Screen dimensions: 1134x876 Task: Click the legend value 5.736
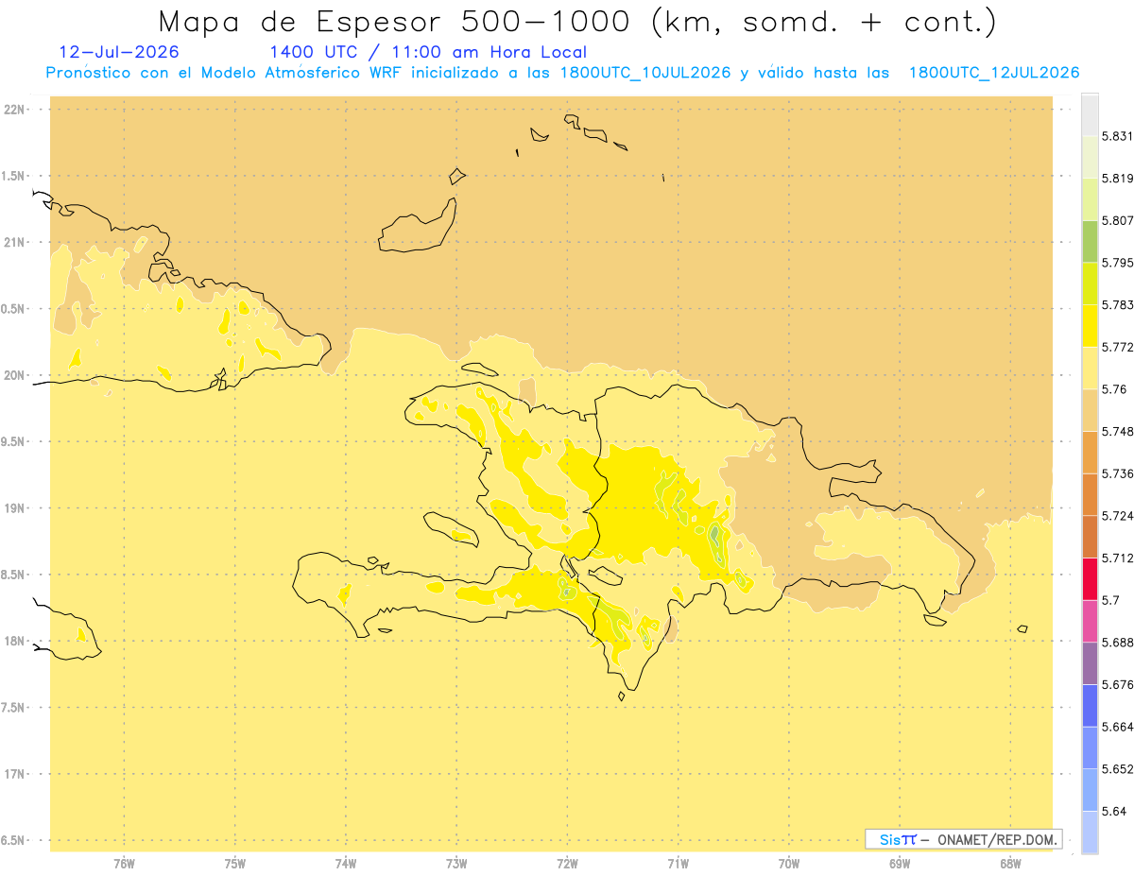(x=1117, y=473)
